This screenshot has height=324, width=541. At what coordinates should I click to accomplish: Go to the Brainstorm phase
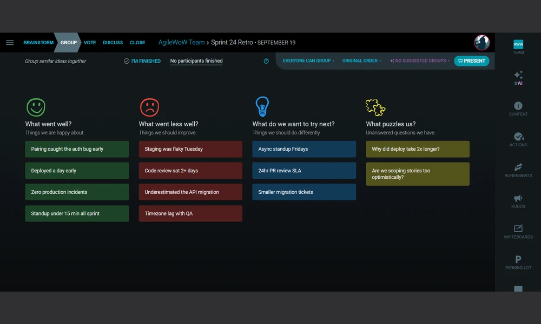point(38,43)
